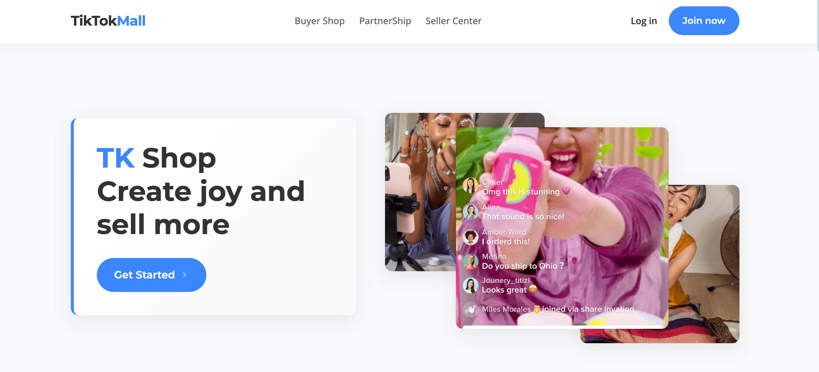The height and width of the screenshot is (372, 819).
Task: Click the TikTokMall logo
Action: 108,21
